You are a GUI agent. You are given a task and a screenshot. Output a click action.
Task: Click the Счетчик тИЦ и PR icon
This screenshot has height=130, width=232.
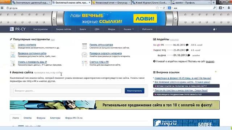tap(84, 63)
